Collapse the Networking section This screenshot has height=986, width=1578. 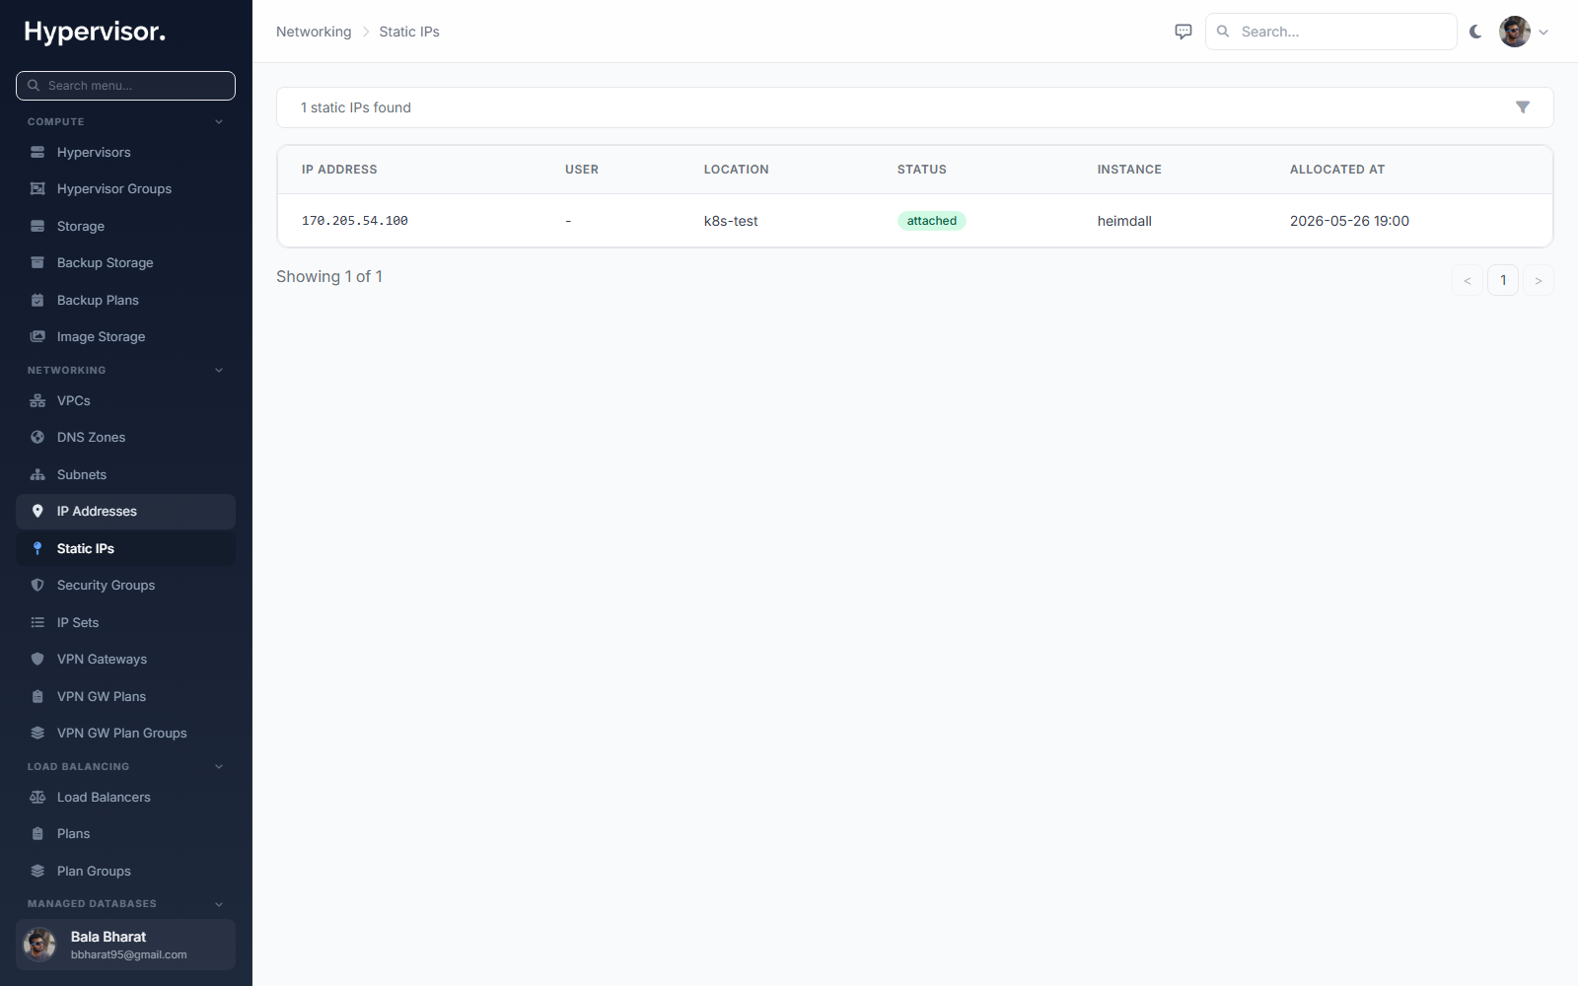pos(219,370)
